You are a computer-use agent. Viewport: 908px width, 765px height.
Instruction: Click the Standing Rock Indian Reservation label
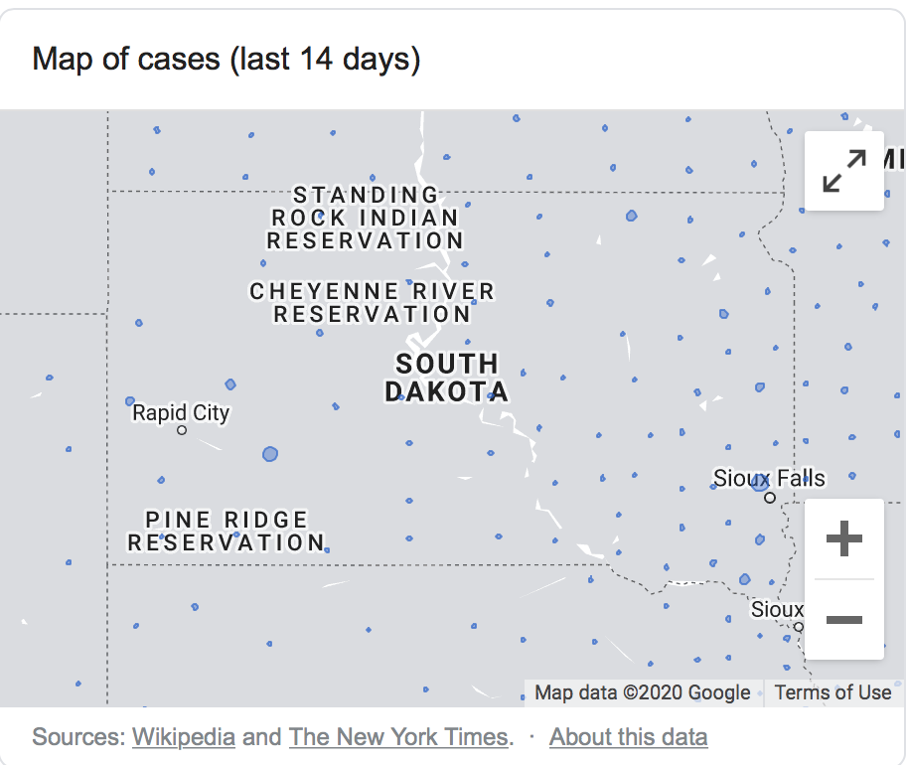[x=366, y=218]
